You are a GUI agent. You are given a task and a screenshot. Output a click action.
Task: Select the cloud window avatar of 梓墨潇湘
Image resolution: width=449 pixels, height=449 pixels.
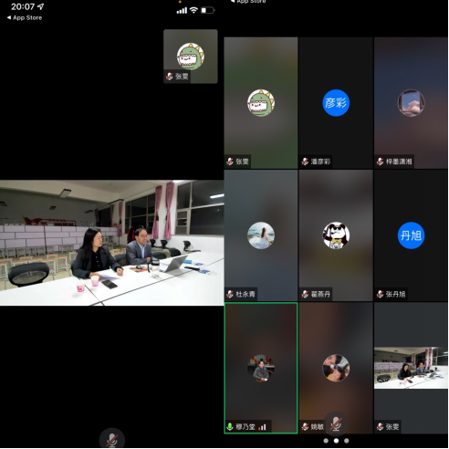point(411,103)
